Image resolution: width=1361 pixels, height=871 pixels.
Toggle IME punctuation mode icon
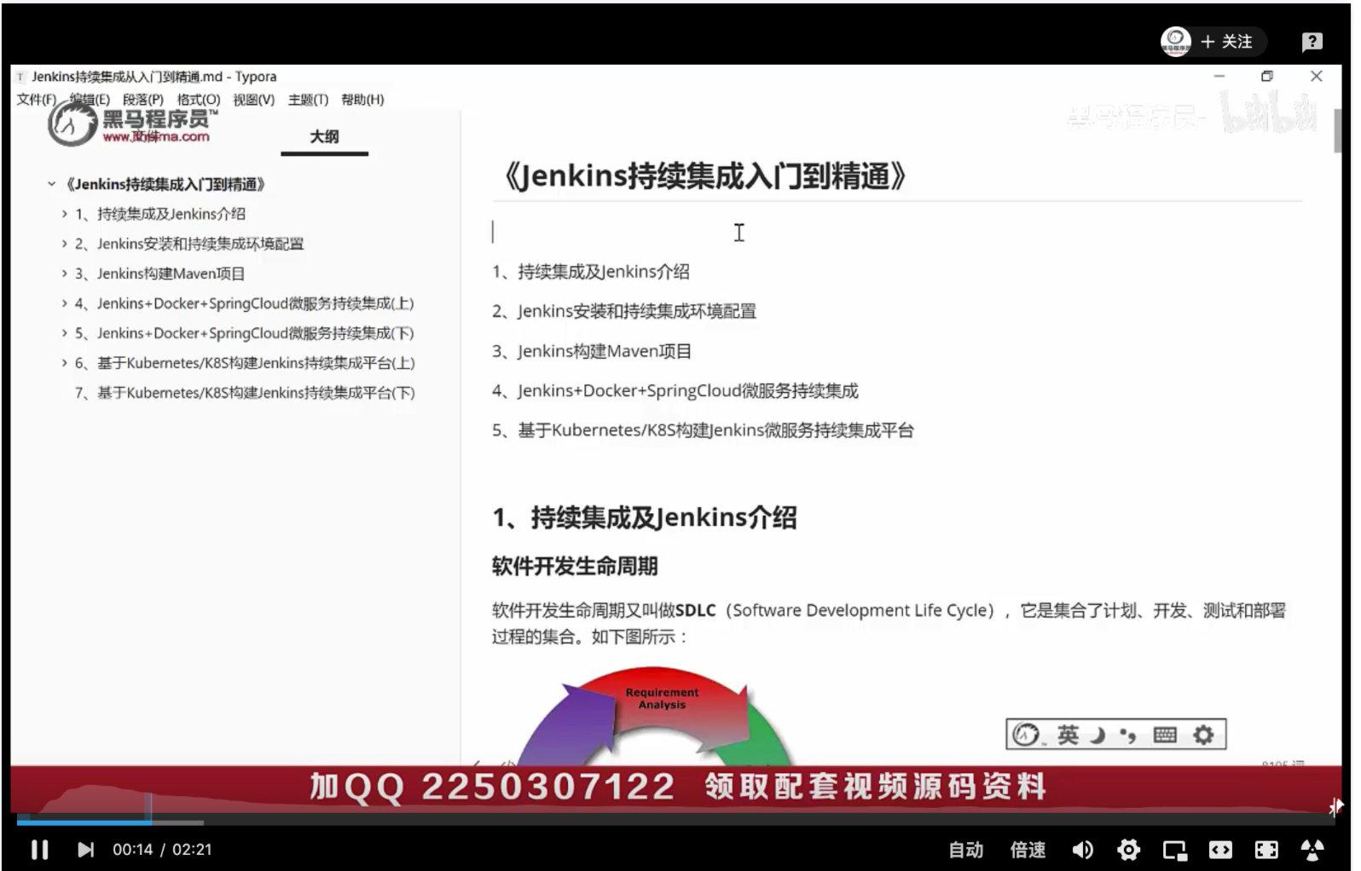[1128, 735]
